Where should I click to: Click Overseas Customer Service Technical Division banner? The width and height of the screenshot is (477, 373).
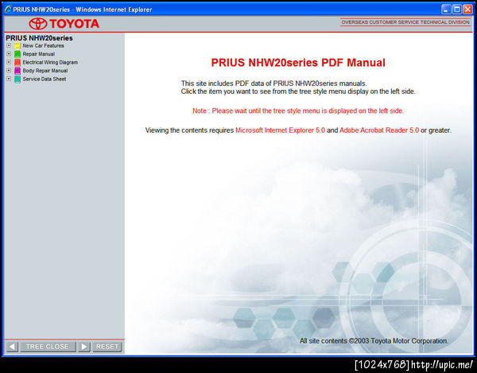[405, 22]
